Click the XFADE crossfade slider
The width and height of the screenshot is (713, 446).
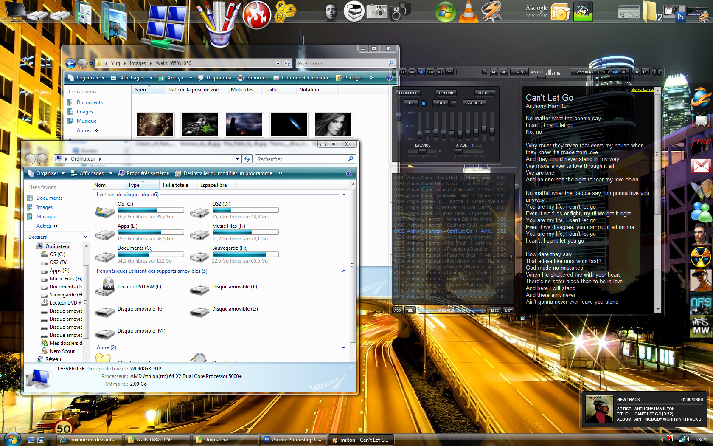click(x=469, y=151)
